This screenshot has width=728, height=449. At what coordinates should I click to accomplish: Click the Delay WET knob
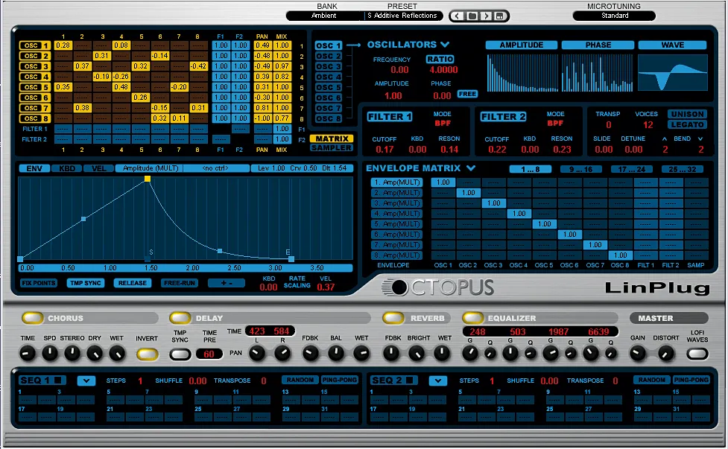(x=361, y=354)
